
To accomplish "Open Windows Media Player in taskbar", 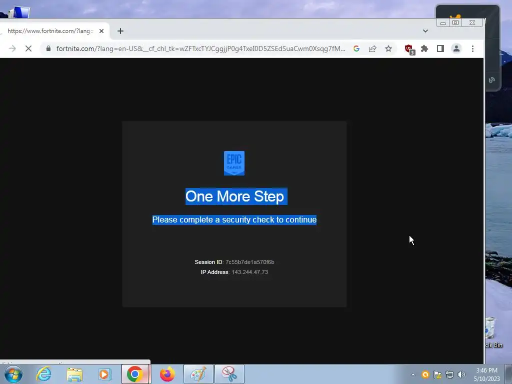I will [x=104, y=374].
